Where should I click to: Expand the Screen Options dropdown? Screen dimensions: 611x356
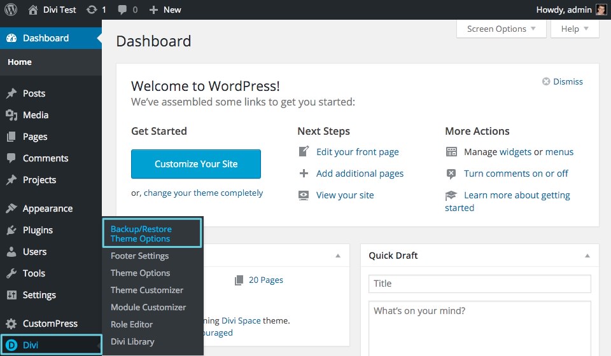(501, 29)
